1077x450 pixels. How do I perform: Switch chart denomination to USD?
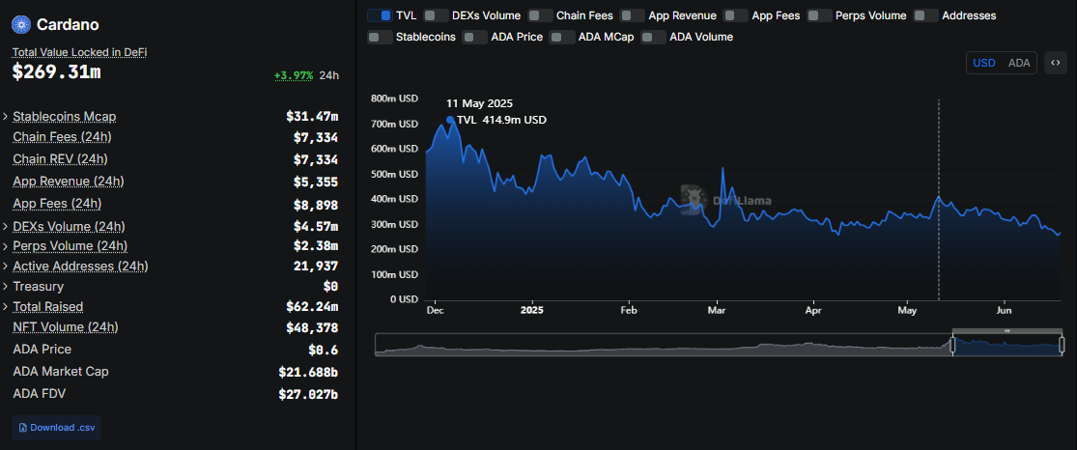click(x=984, y=63)
